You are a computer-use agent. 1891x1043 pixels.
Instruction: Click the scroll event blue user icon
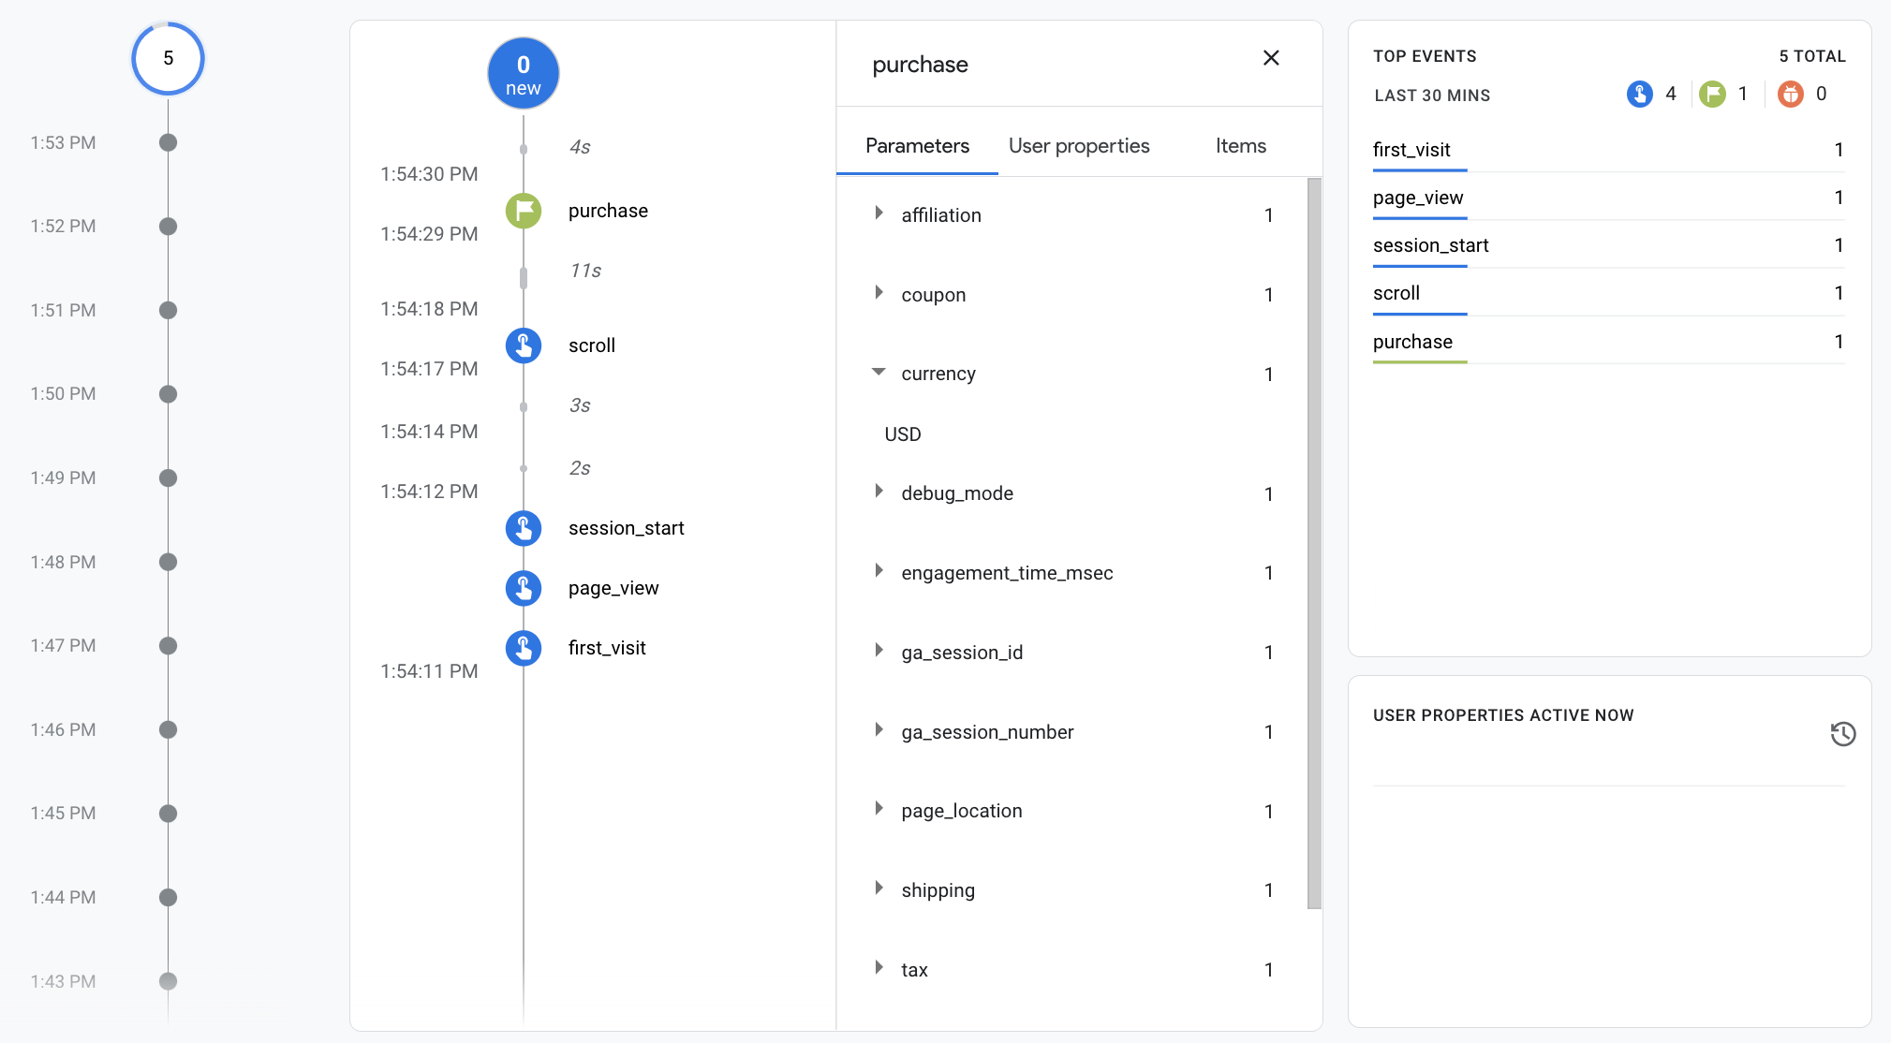(x=525, y=345)
